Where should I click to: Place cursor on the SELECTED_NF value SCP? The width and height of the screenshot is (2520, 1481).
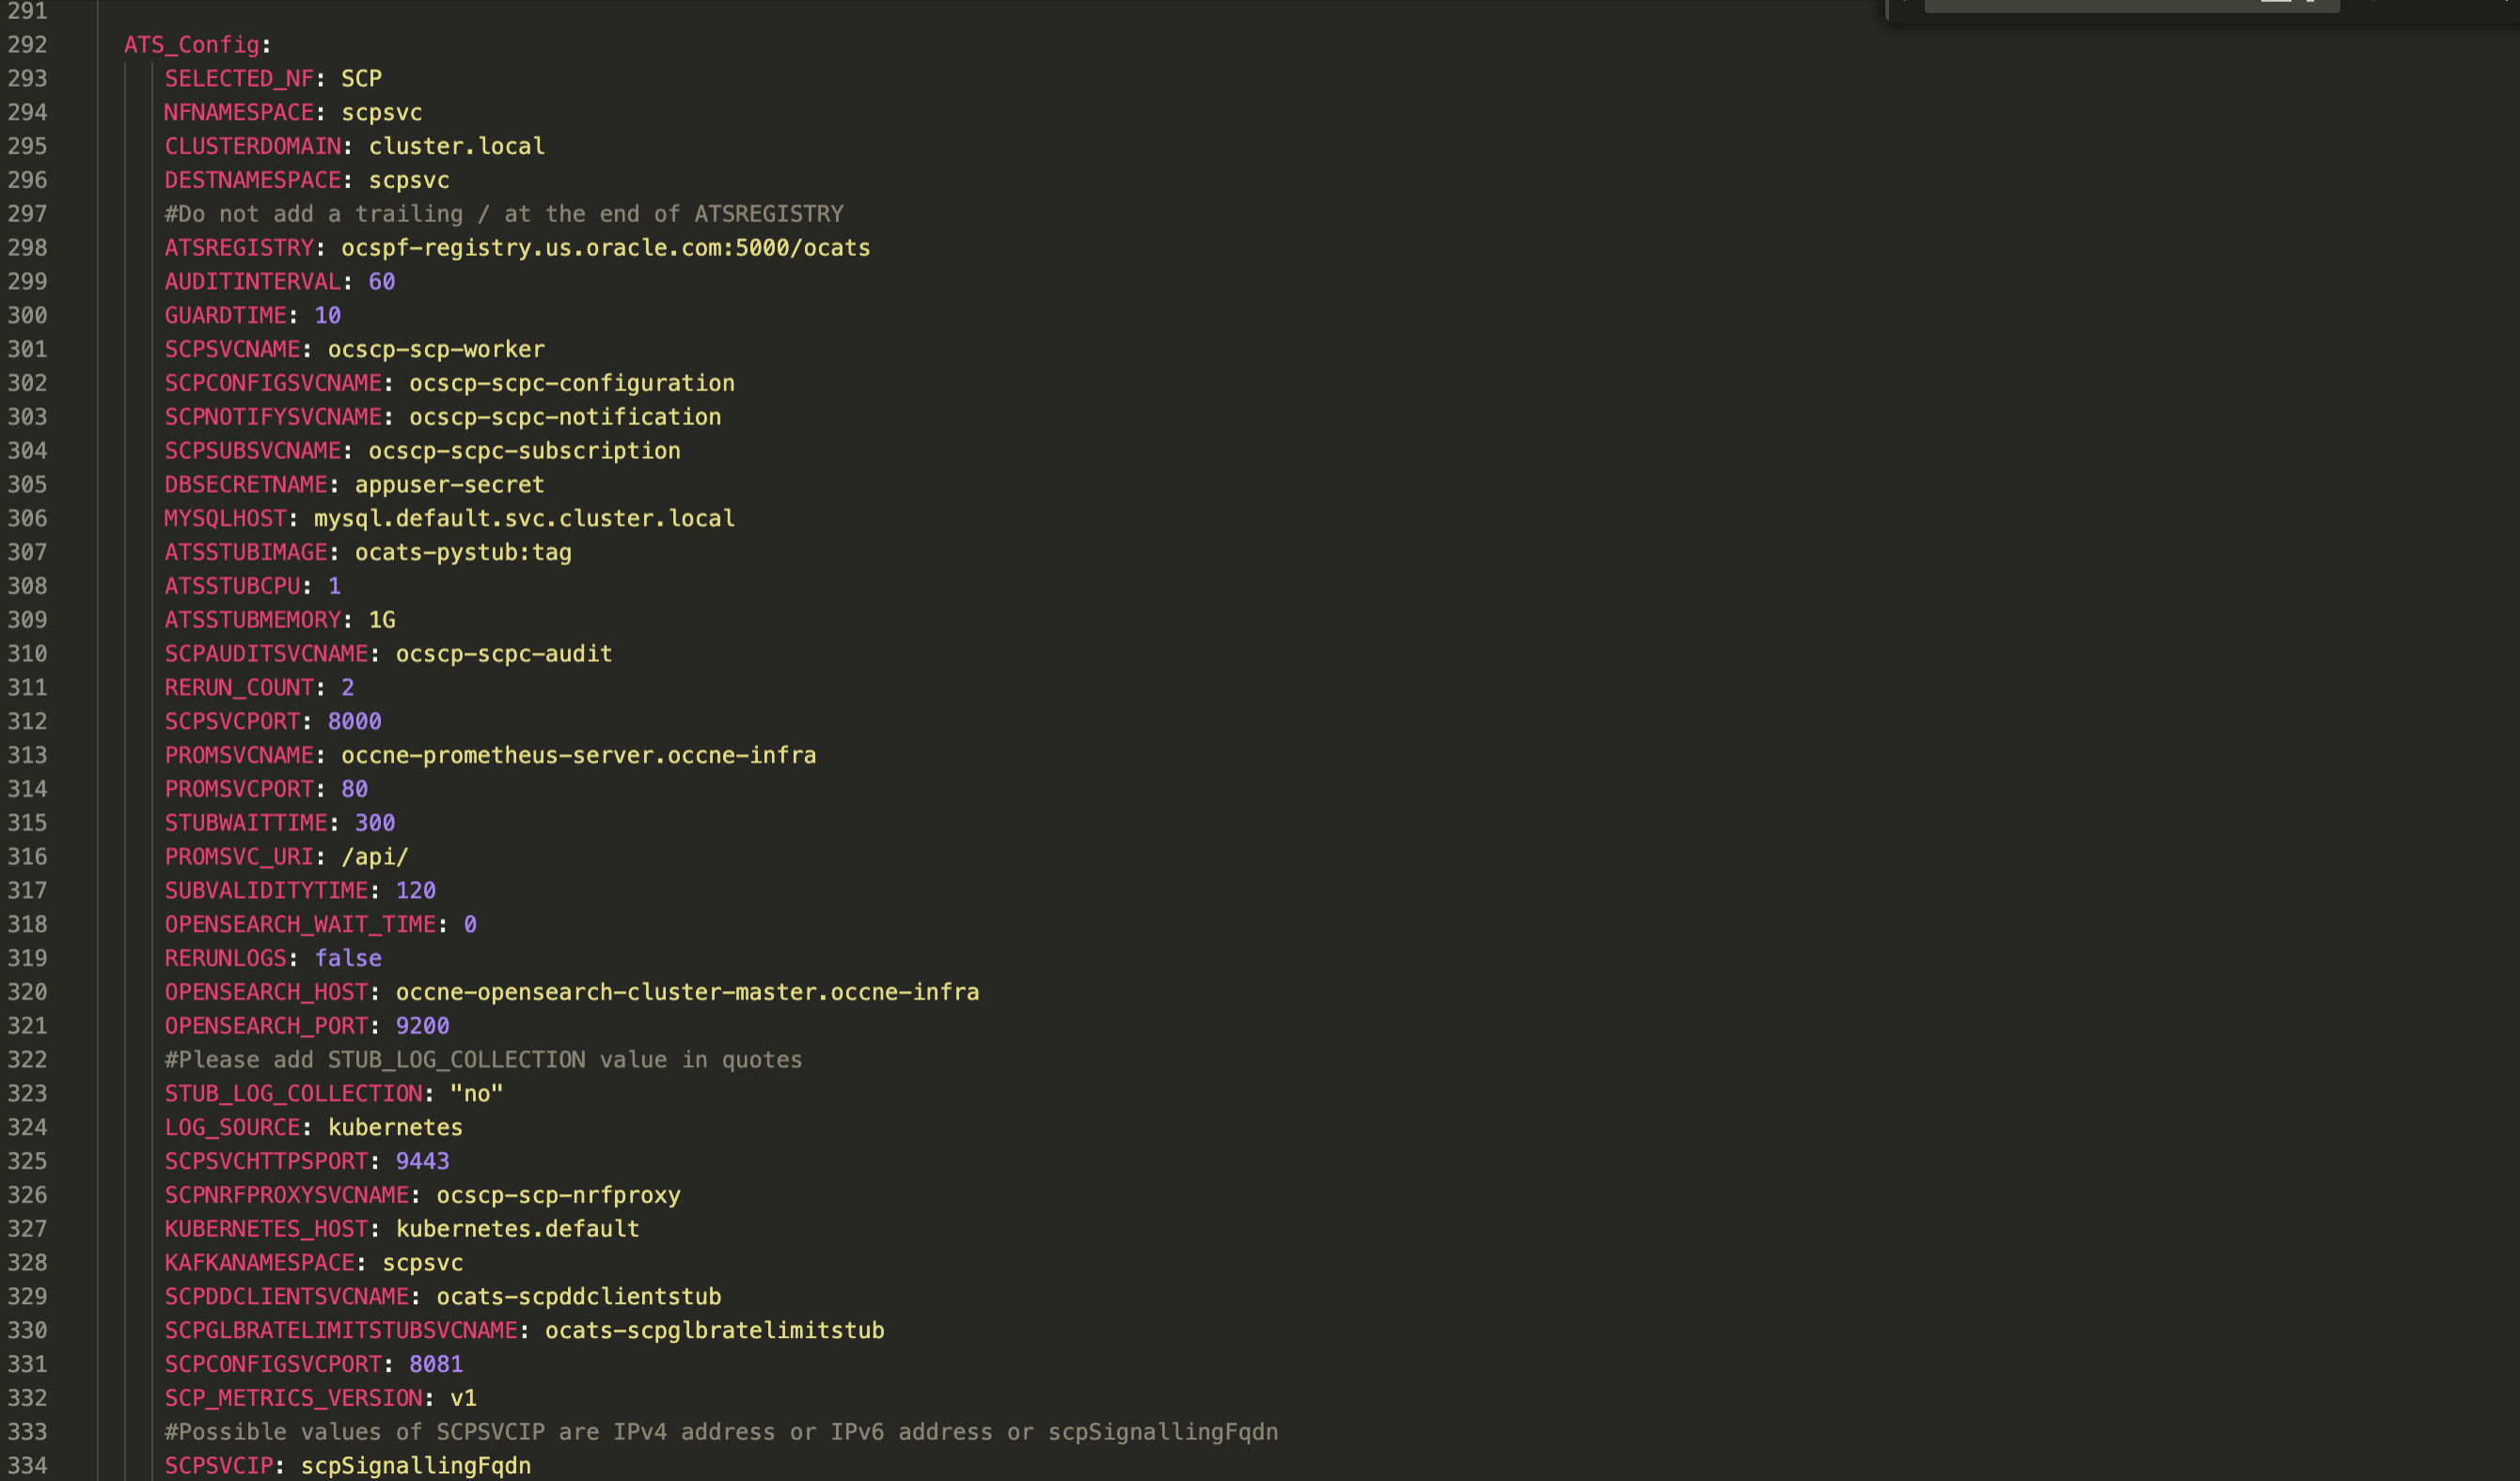(361, 78)
